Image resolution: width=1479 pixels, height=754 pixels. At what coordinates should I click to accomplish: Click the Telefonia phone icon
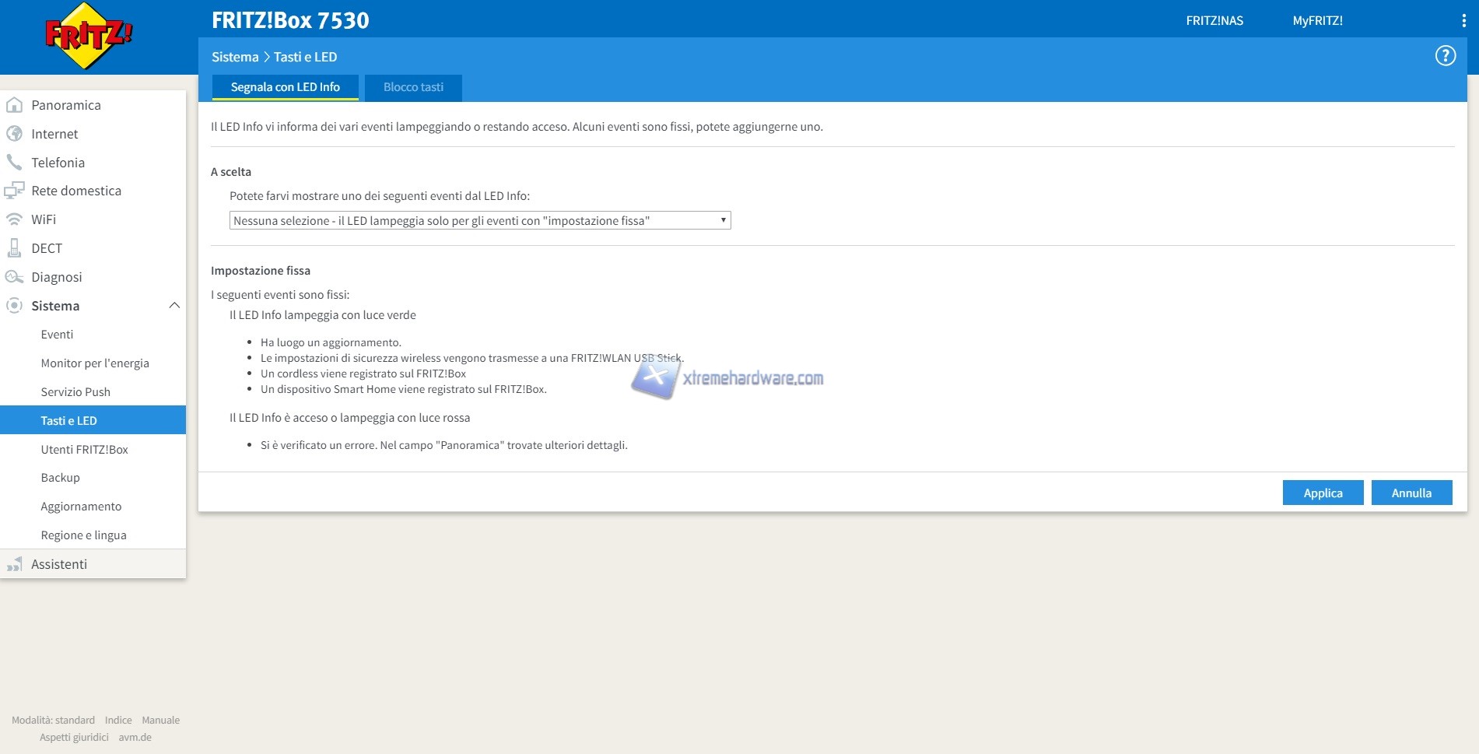(x=14, y=163)
